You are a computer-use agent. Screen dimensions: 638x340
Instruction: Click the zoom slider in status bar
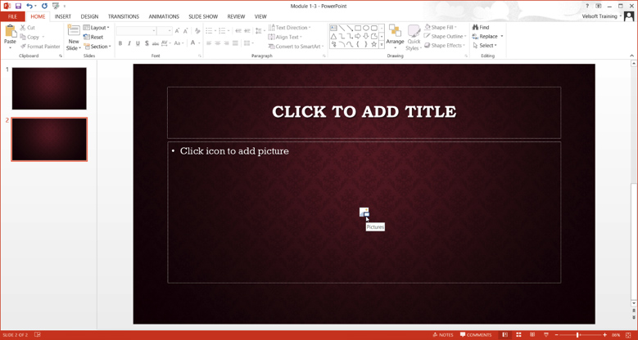point(578,335)
